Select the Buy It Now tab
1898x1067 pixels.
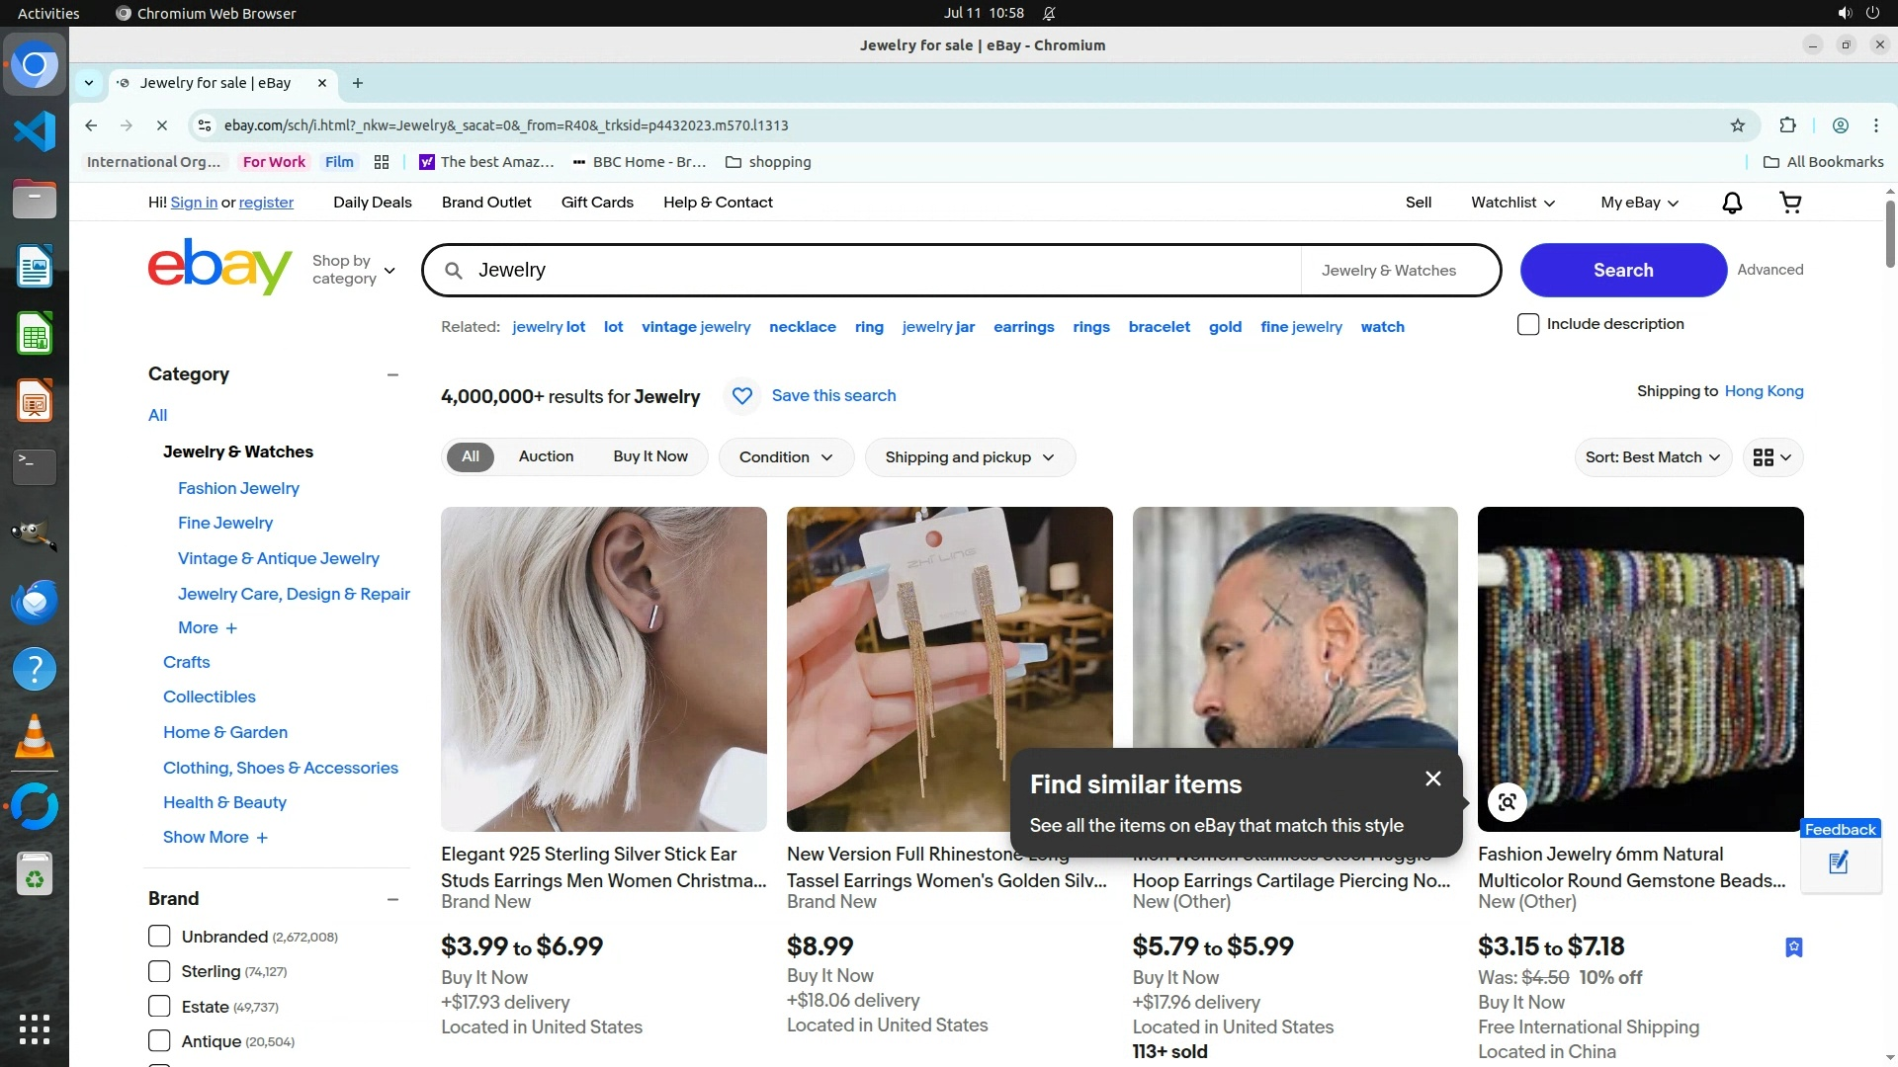(x=649, y=456)
